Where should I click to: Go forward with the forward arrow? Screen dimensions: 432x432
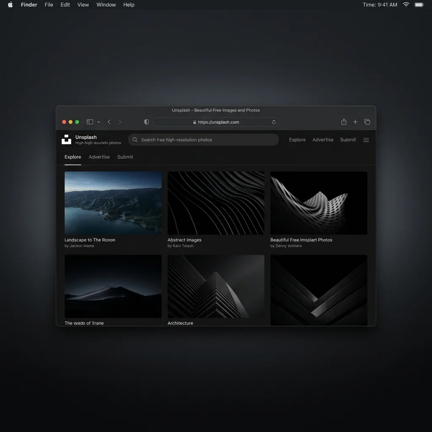(x=120, y=122)
